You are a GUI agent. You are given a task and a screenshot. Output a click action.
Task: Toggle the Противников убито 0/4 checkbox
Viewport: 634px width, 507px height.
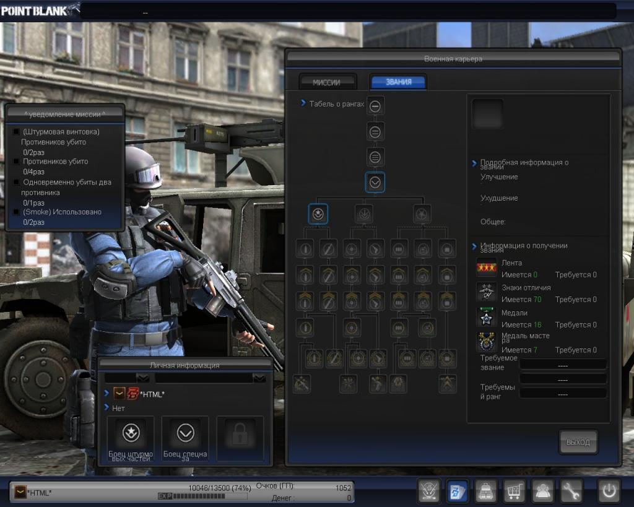click(16, 162)
